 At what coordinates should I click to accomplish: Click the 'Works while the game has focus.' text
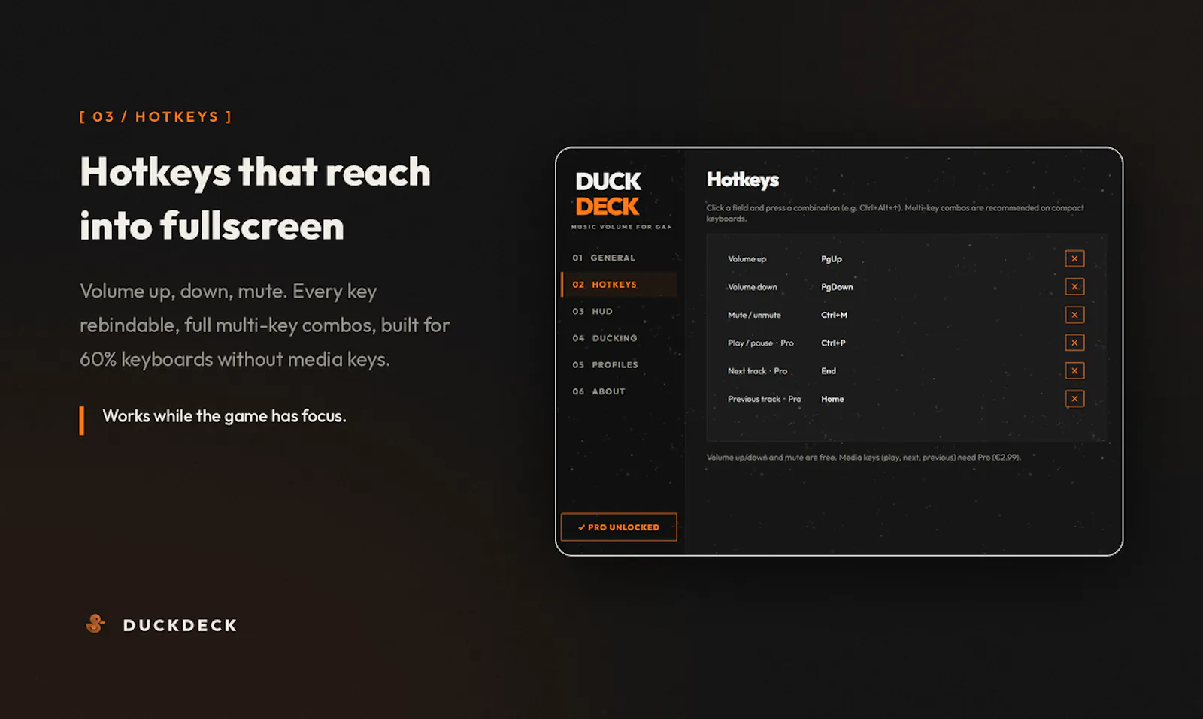click(x=224, y=416)
